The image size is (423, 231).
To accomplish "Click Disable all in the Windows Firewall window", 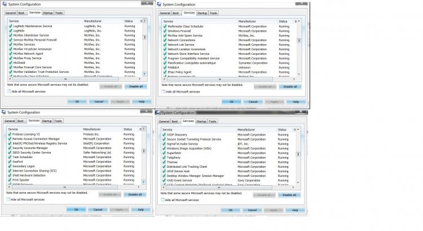I will tap(290, 87).
